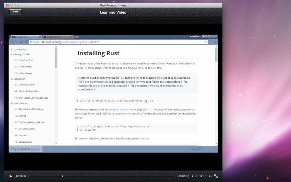Click the Anonymous profile label

(195, 36)
